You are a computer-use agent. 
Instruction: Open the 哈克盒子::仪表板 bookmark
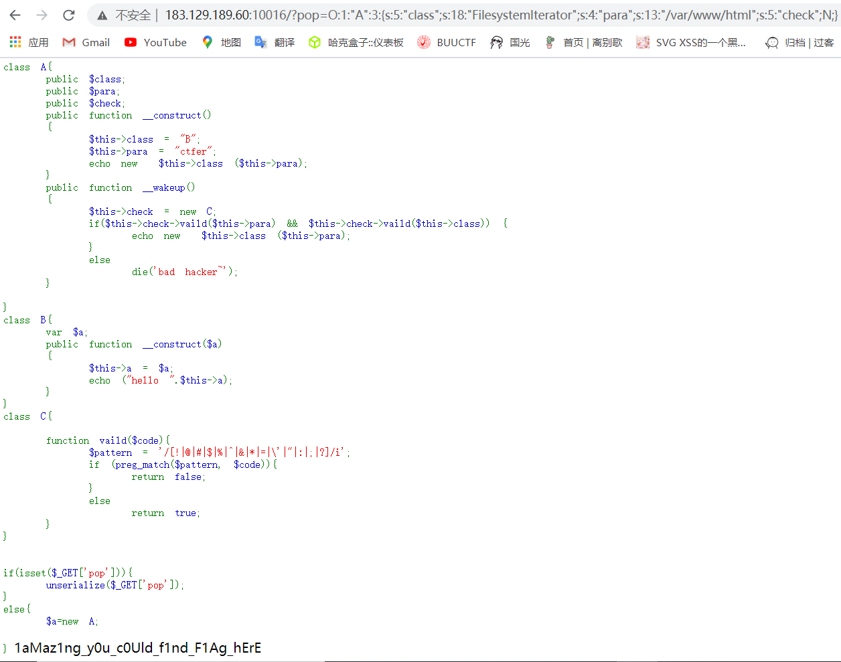363,42
